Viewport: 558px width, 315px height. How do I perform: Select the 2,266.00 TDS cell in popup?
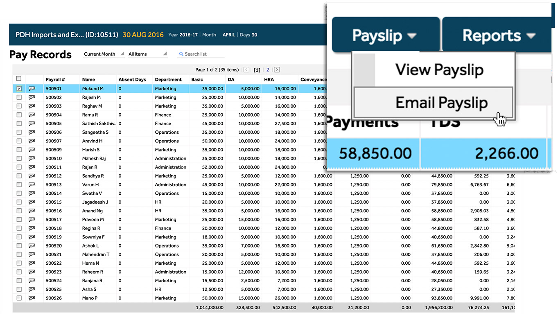[x=484, y=153]
